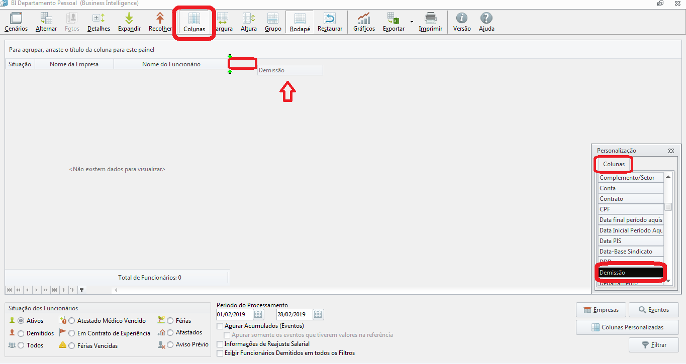Adjust column width with Largura
686x364 pixels.
click(223, 22)
